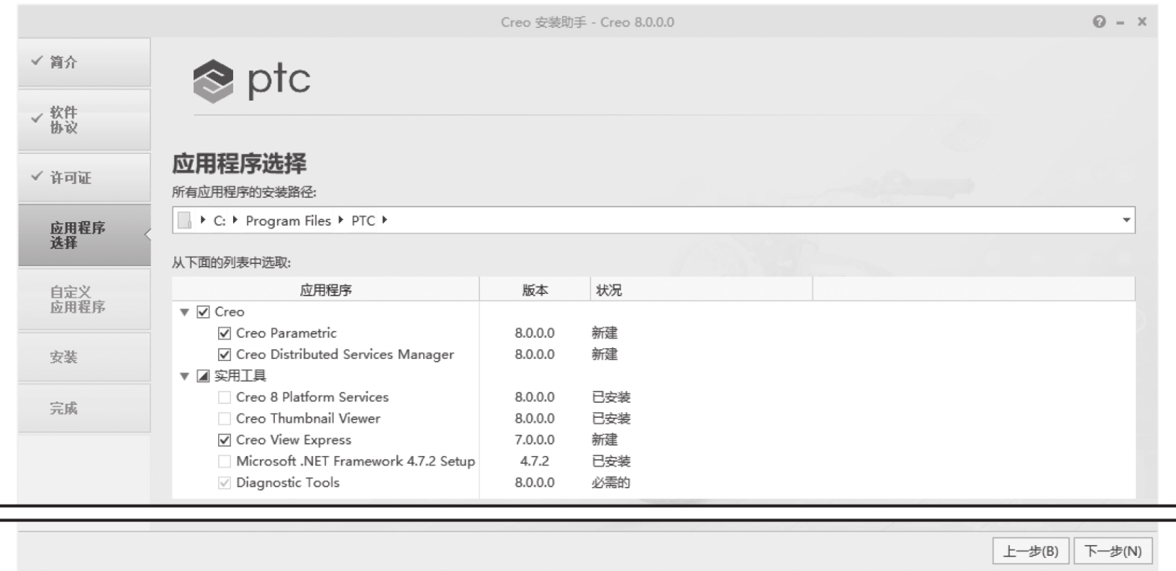Sort by 应用程序 column header
Image resolution: width=1176 pixels, height=571 pixels.
tap(325, 290)
